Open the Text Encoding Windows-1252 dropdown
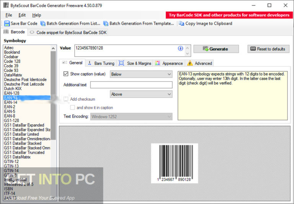294x204 pixels. [131, 117]
